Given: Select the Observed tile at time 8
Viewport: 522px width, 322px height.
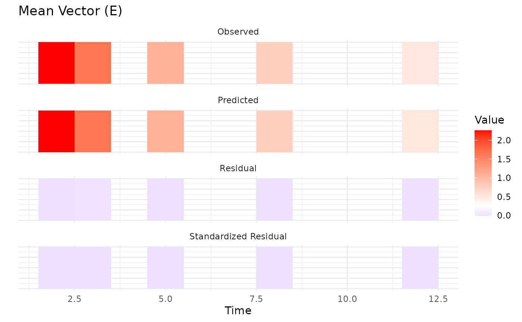Looking at the screenshot, I should click(274, 63).
